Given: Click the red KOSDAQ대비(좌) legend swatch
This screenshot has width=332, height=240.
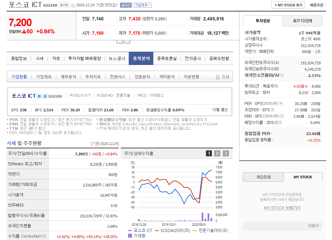Looking at the screenshot, I should [x=157, y=231].
